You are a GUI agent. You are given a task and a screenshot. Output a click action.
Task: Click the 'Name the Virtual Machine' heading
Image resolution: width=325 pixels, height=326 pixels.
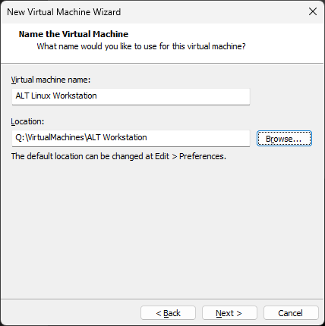tap(74, 34)
